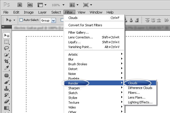The image size is (170, 113).
Task: Open the Layer menu
Action: tap(42, 12)
